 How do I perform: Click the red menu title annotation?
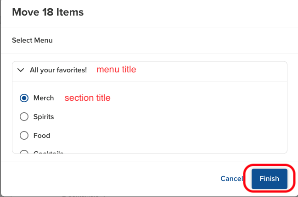pos(116,69)
